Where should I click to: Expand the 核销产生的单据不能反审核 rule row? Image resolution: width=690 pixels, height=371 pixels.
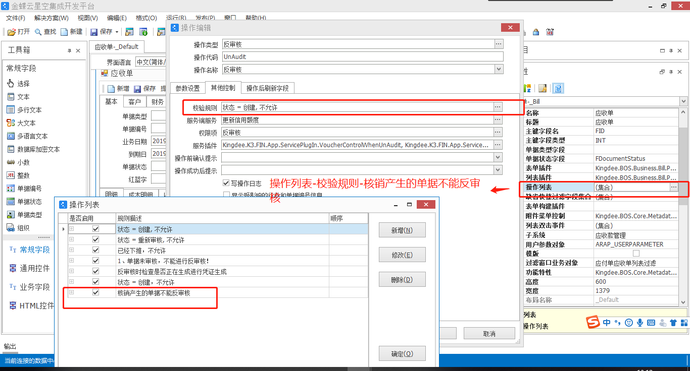coord(71,292)
